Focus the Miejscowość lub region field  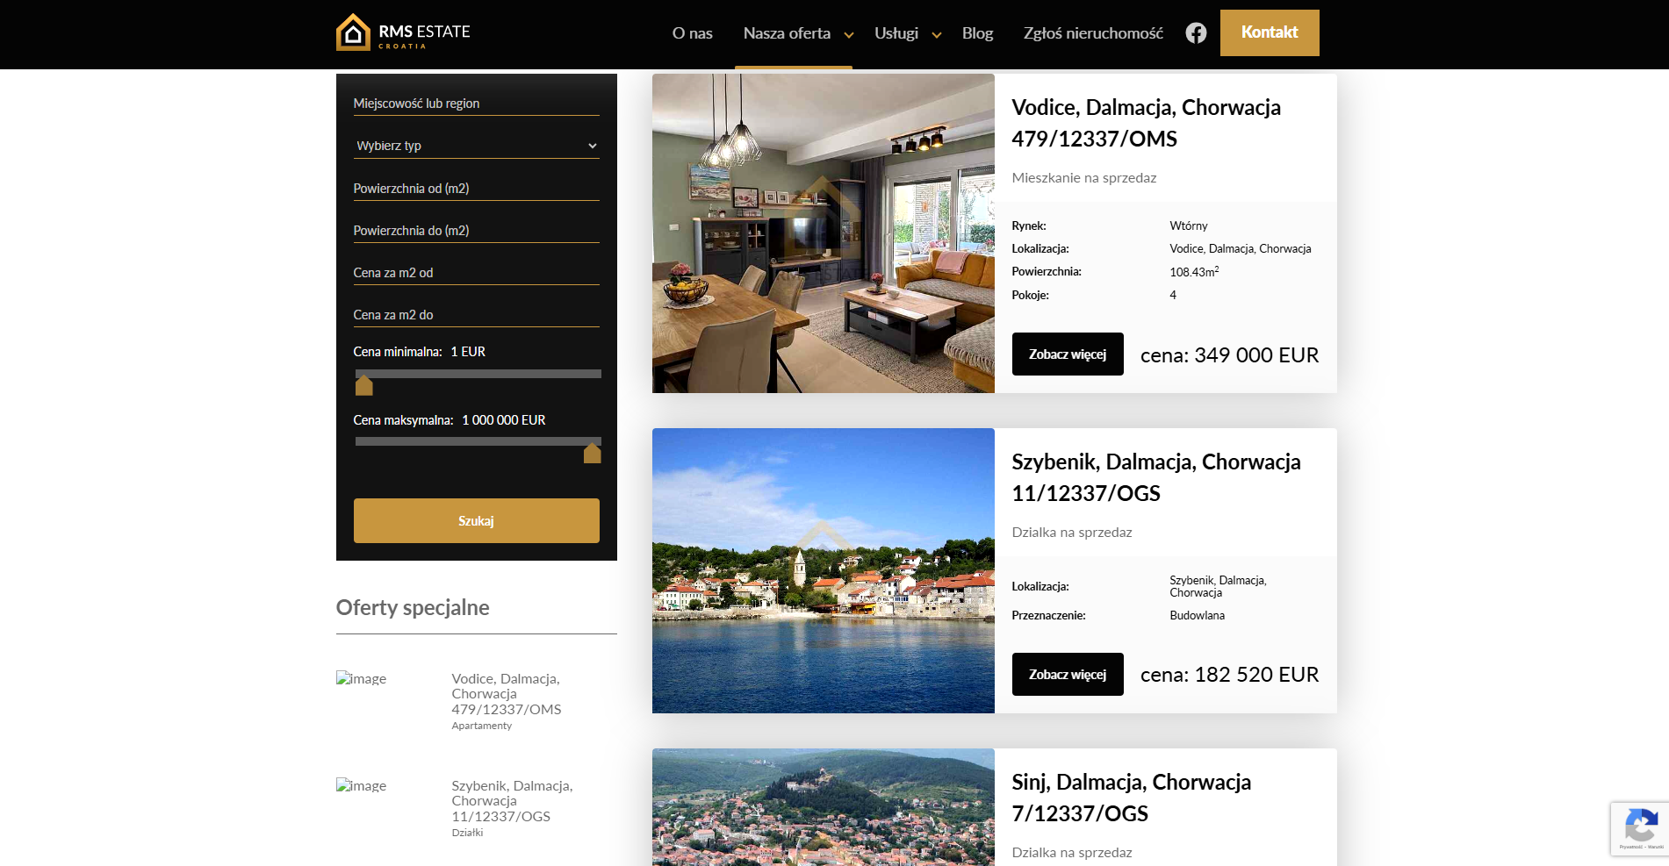click(476, 104)
